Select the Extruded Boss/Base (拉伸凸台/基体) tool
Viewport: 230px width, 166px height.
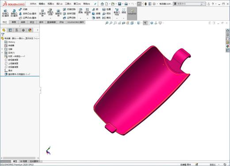coord(5,13)
